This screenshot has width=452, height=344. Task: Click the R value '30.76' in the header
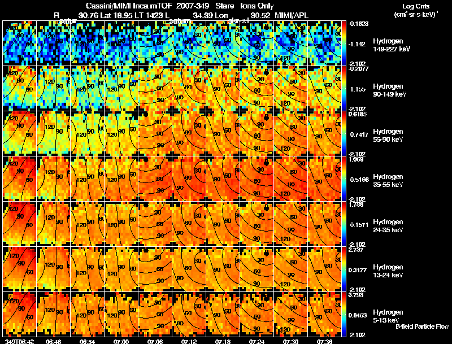89,16
